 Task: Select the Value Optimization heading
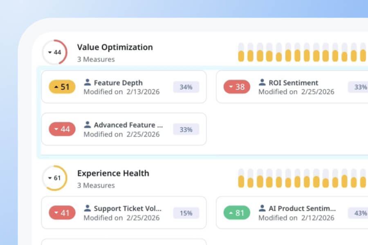(x=115, y=47)
